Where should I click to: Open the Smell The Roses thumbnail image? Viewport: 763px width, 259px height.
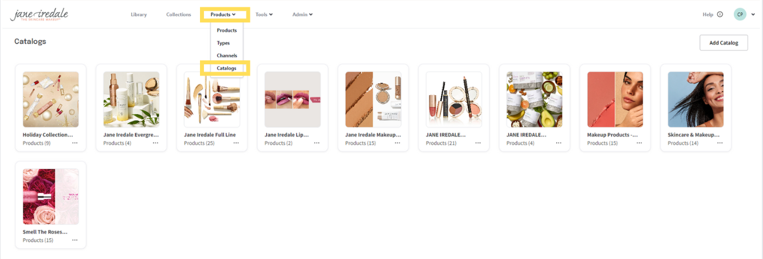[50, 196]
